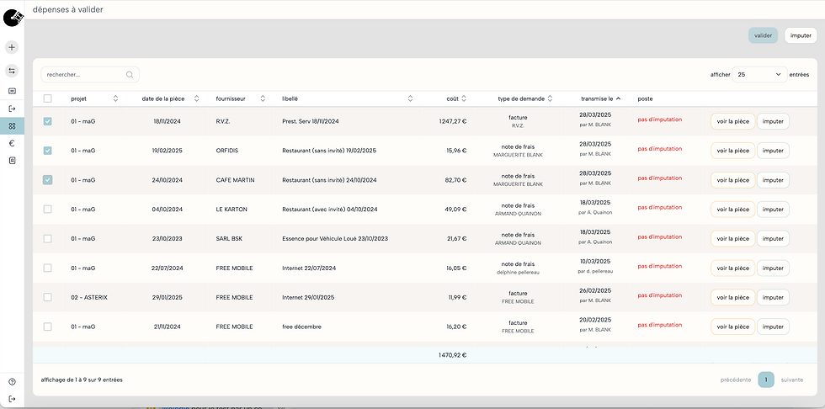Screen dimensions: 825x409
Task: Uncheck the R.V.Z. row checkbox
Action: 47,121
